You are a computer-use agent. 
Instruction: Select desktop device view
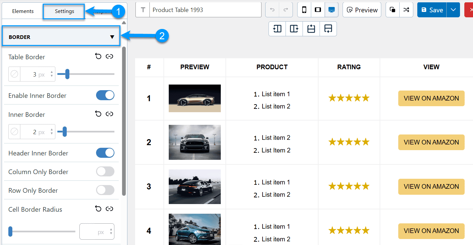[x=332, y=10]
